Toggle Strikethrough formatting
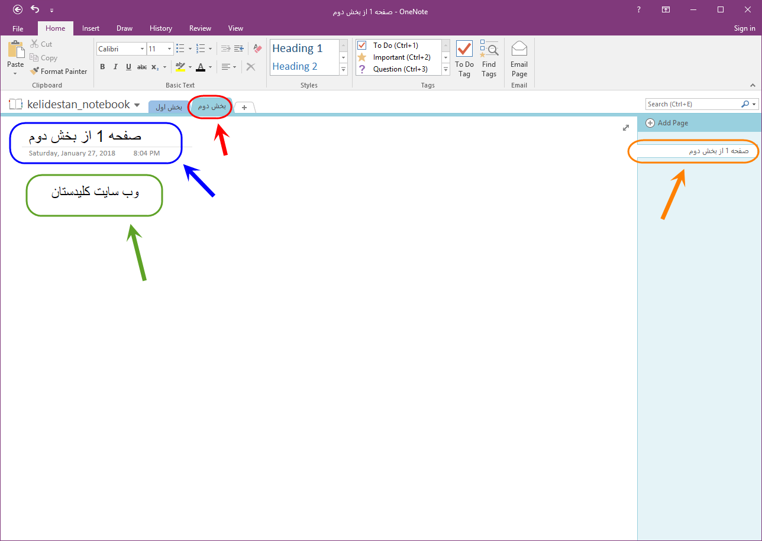This screenshot has width=762, height=541. [x=142, y=67]
